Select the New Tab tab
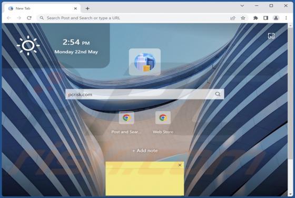The height and width of the screenshot is (198, 295). 43,8
